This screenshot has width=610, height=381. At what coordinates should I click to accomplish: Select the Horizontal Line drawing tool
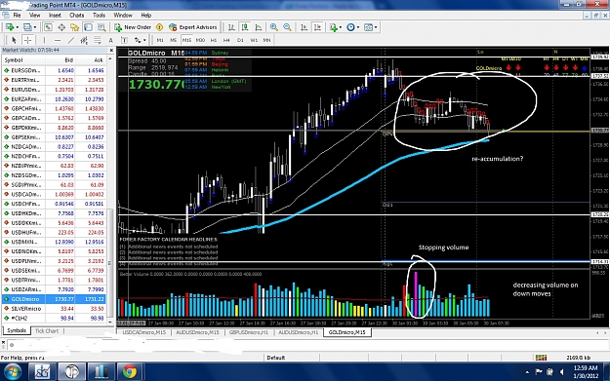(x=58, y=40)
